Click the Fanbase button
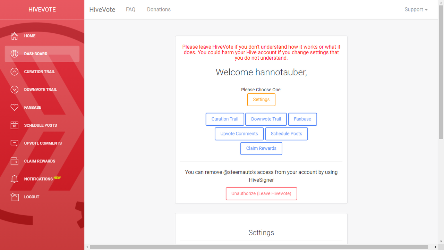The image size is (444, 250). pos(302,119)
